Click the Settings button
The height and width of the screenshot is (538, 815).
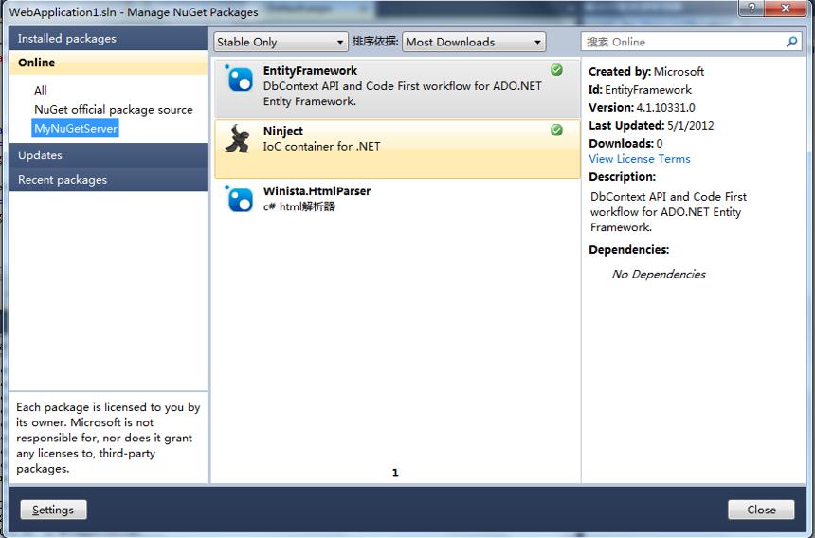[53, 510]
